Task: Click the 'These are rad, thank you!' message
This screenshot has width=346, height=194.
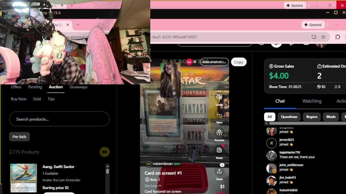Action: coord(297,157)
